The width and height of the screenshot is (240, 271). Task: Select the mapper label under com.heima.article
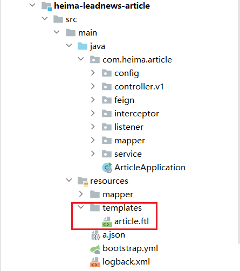pos(129,141)
